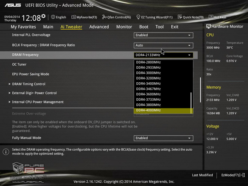
Task: Click Last Modified button
Action: coord(202,175)
